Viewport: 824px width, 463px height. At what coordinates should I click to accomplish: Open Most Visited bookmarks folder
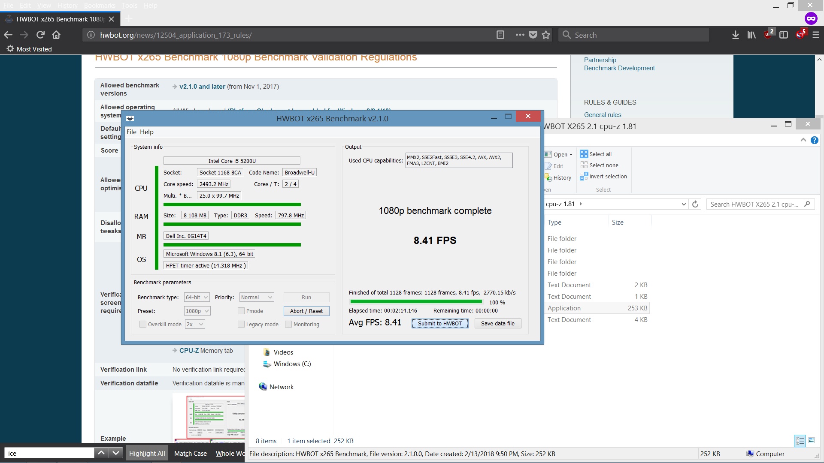pyautogui.click(x=29, y=49)
